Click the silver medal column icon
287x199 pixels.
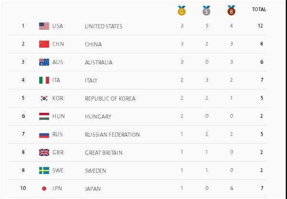coord(206,10)
